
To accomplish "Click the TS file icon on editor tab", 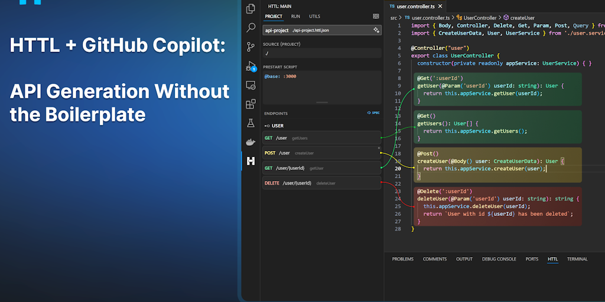I will point(392,6).
